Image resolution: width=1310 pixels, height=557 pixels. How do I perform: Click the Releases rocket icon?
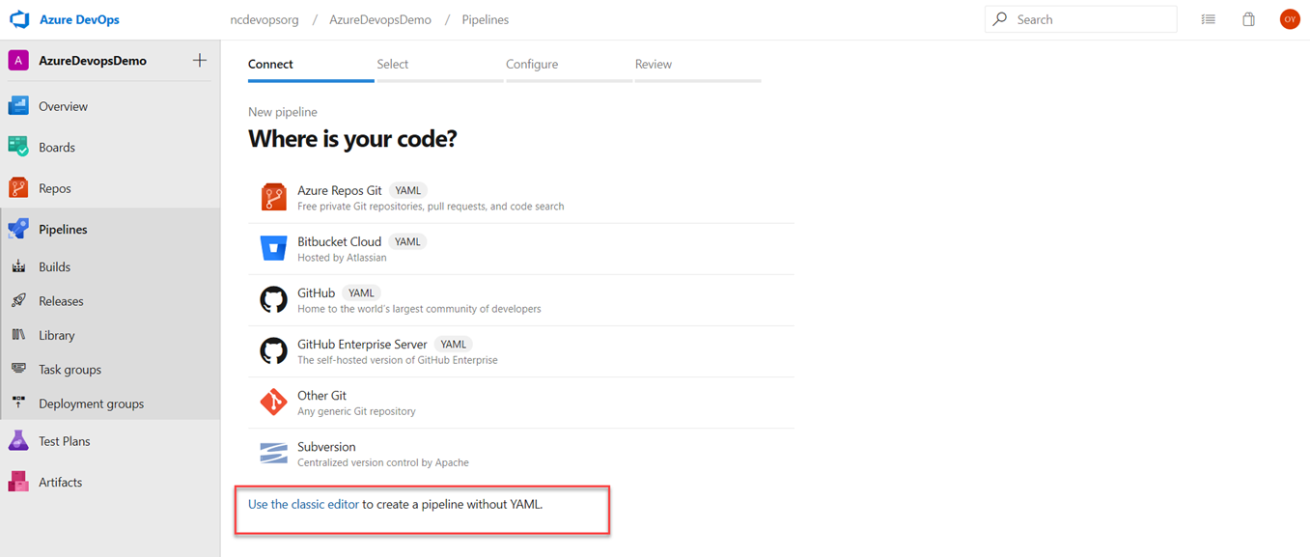point(18,301)
